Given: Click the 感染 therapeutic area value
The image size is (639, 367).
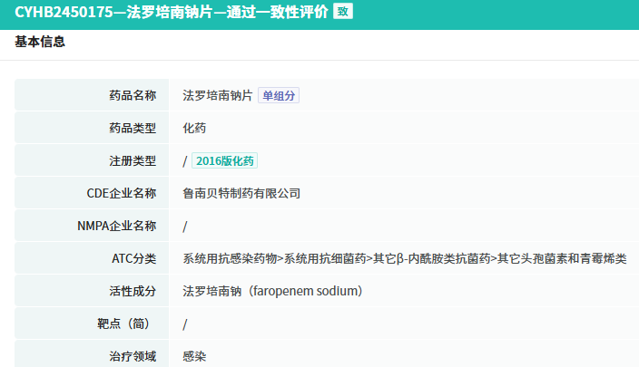Looking at the screenshot, I should [194, 356].
